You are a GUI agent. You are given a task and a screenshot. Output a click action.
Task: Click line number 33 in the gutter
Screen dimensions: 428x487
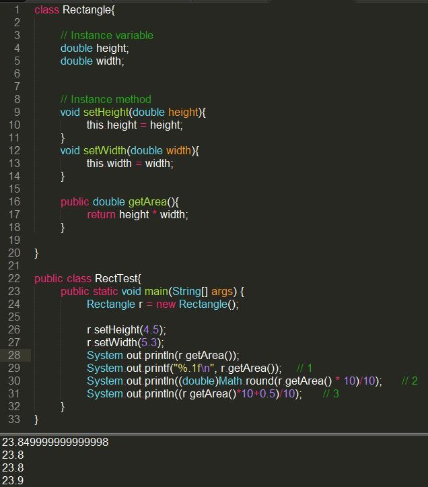coord(14,419)
